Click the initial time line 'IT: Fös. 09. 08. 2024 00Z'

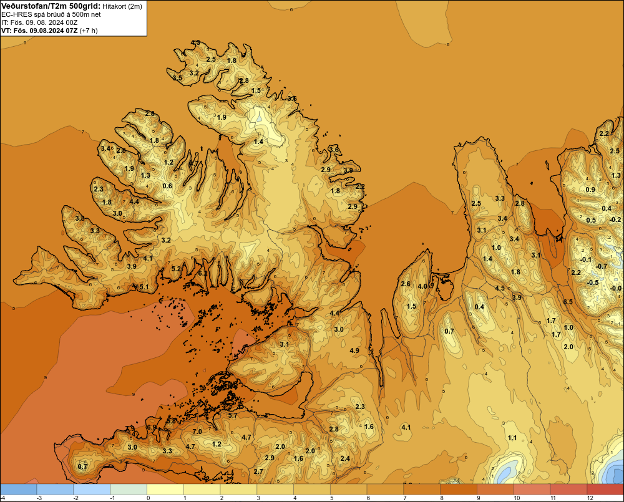39,22
